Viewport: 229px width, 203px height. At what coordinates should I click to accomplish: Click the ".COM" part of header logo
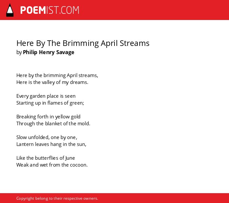pyautogui.click(x=69, y=10)
